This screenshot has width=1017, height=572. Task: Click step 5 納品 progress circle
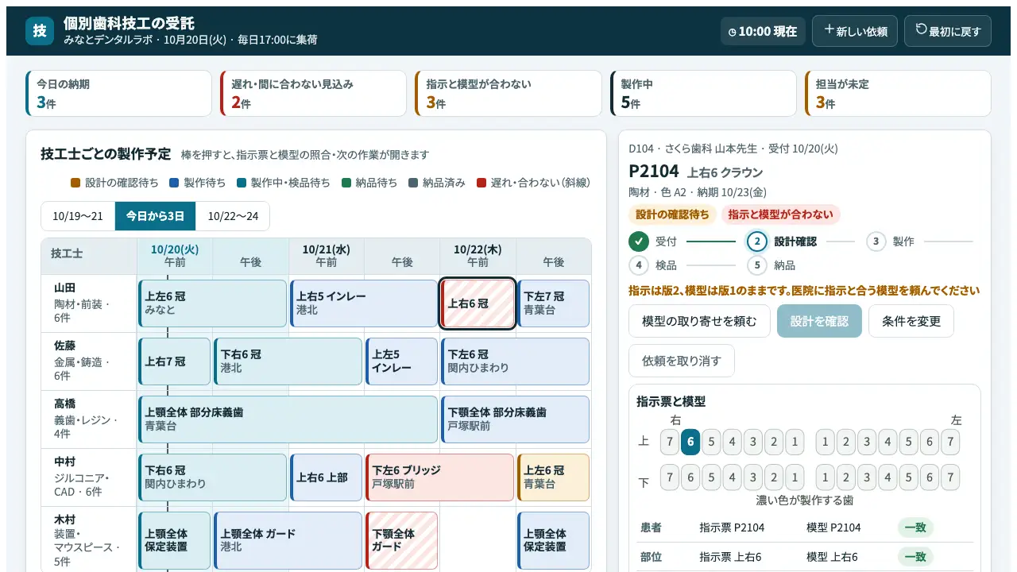(x=757, y=265)
